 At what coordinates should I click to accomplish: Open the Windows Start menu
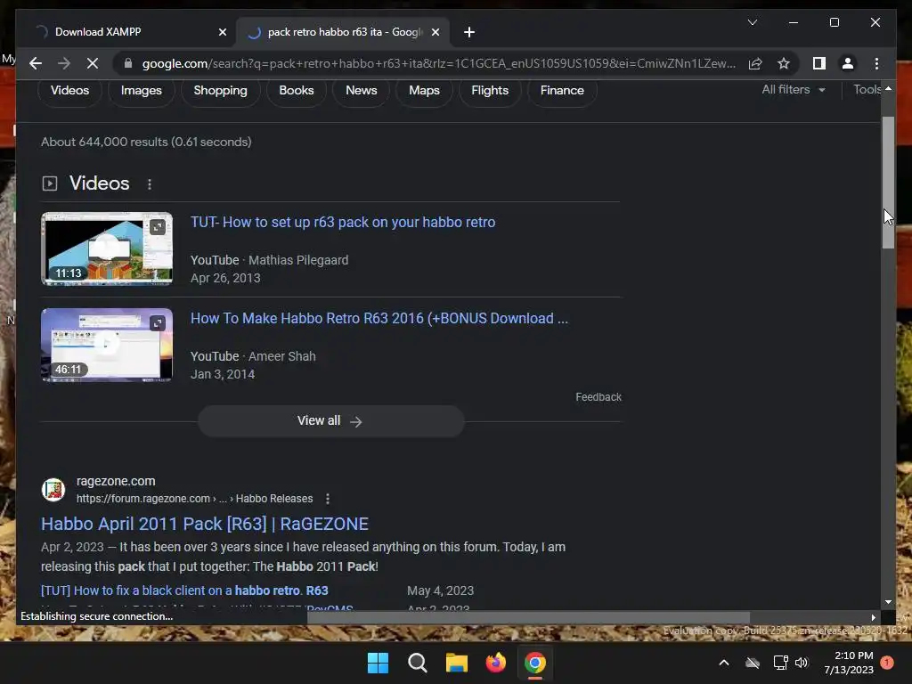[378, 663]
